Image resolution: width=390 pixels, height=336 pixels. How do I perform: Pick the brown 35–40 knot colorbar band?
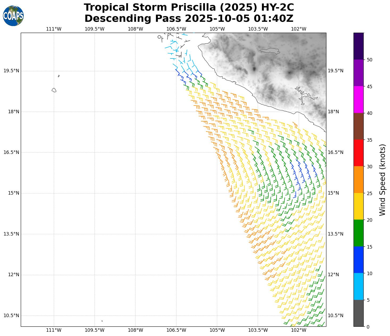[358, 126]
